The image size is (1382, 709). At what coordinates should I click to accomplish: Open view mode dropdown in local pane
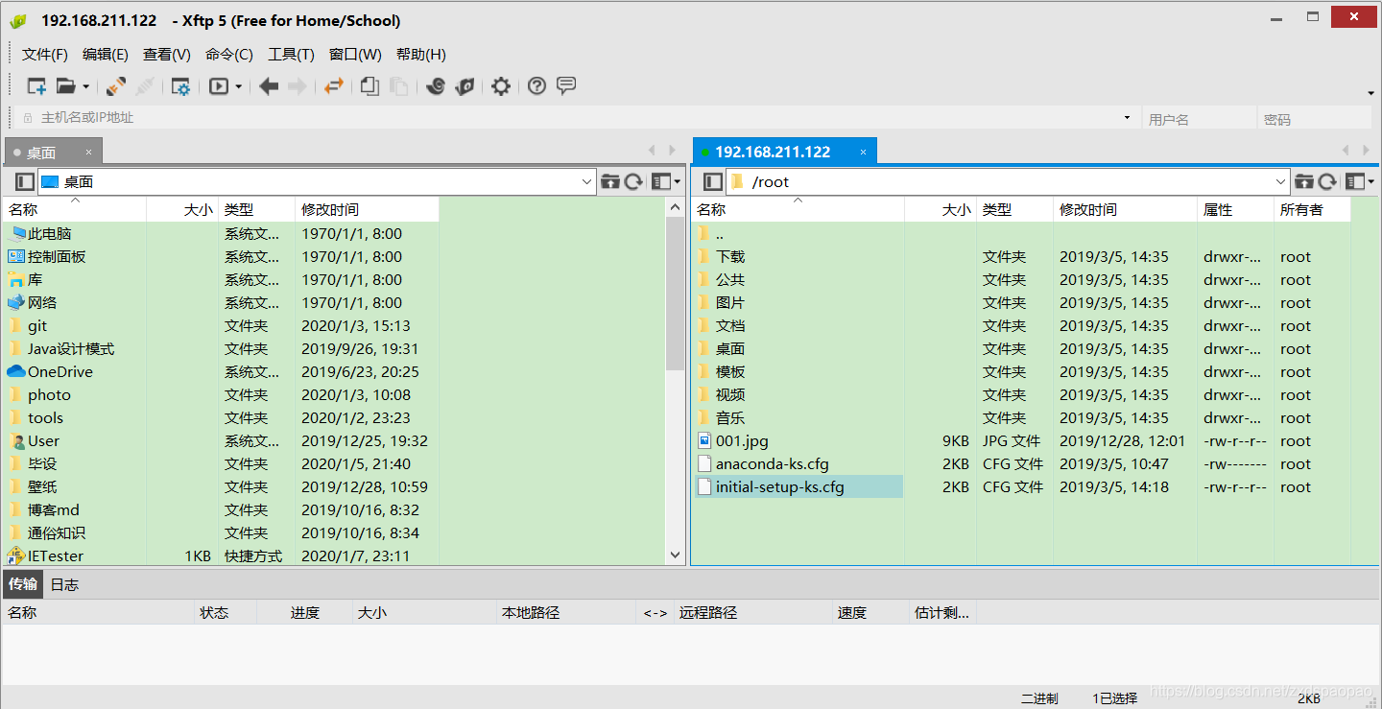point(666,181)
